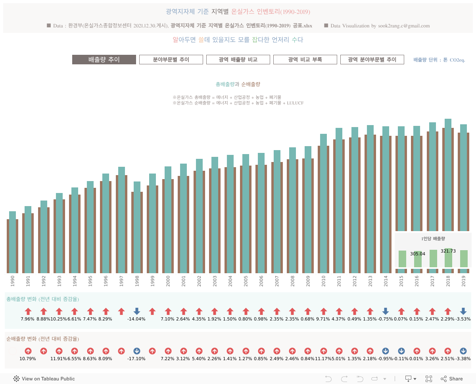Select the 광역 비교 부록 tab

click(x=305, y=60)
